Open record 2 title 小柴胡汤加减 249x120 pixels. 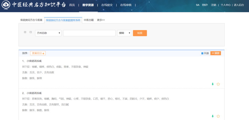(x=34, y=93)
